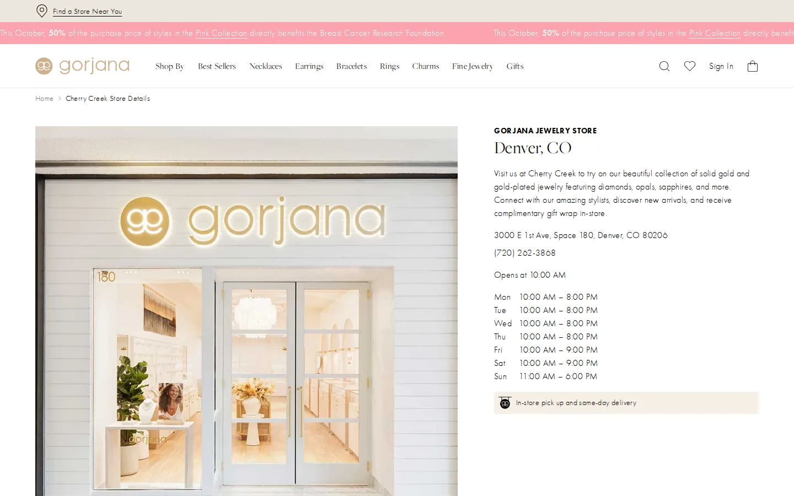Open the wishlist heart icon
Image resolution: width=794 pixels, height=496 pixels.
point(690,66)
